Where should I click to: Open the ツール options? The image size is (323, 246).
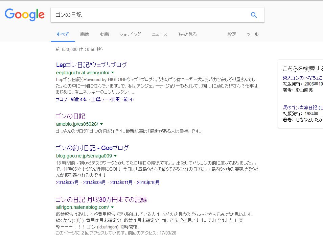click(x=252, y=34)
